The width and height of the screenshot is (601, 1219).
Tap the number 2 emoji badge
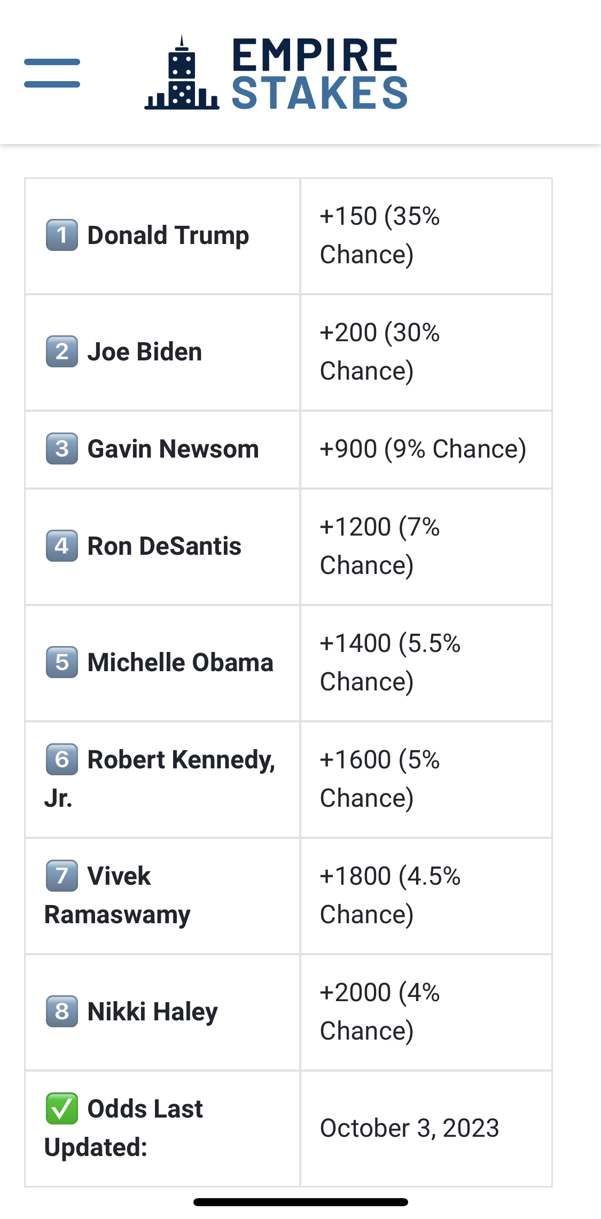pos(62,351)
